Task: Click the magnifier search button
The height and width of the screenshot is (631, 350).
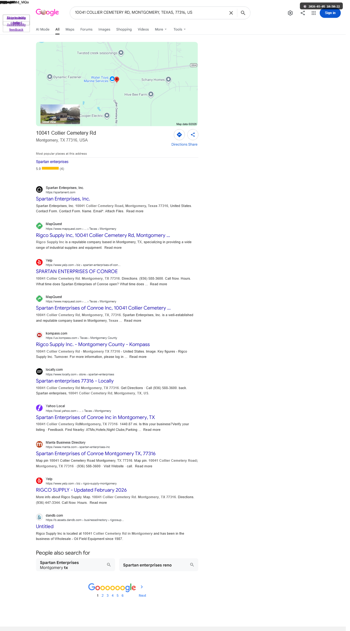Action: pos(243,13)
